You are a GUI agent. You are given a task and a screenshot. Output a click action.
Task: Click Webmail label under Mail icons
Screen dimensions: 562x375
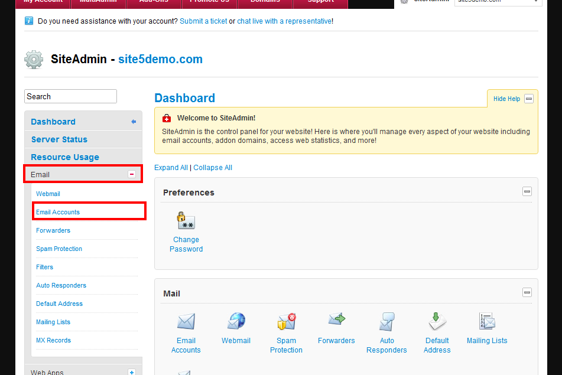pyautogui.click(x=236, y=341)
